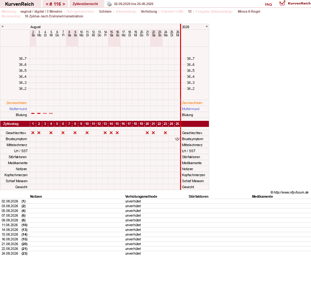311x291 pixels.
Task: Click the intercourse X mark on cycle day 13
Action: tap(105, 133)
